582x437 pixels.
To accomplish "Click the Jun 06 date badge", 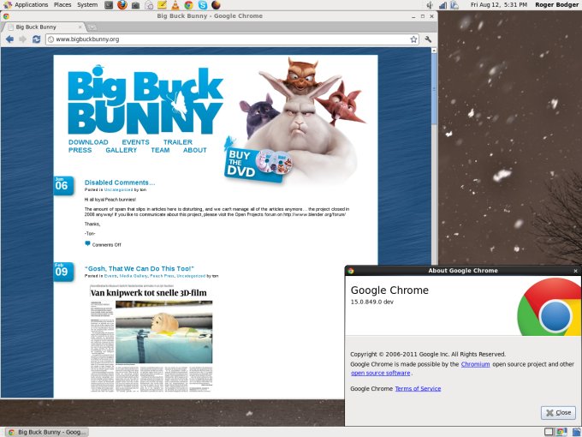I will click(x=63, y=185).
